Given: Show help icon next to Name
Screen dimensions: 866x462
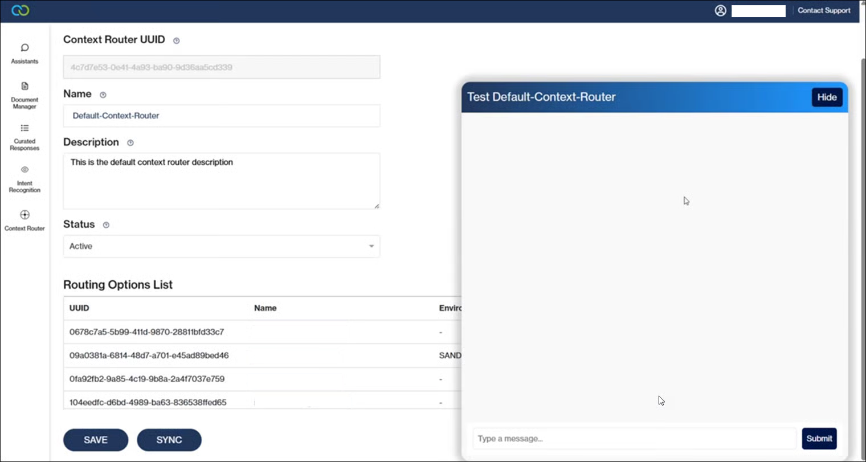Looking at the screenshot, I should coord(103,95).
